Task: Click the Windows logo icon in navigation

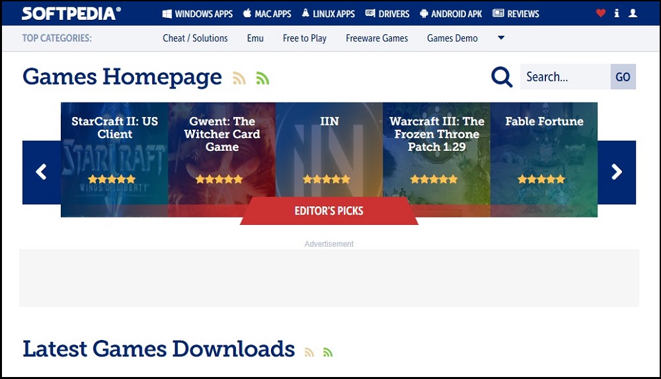Action: click(167, 13)
